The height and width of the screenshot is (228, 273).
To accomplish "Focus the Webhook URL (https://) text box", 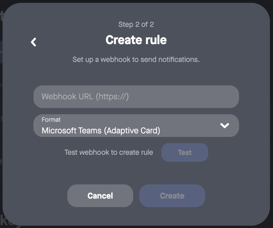I will [136, 97].
